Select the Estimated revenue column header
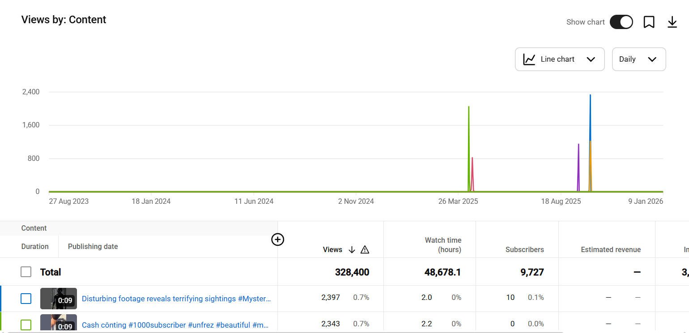Viewport: 689px width, 333px height. click(x=610, y=250)
